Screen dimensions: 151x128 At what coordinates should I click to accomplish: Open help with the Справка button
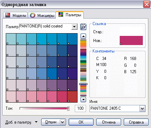click(x=136, y=122)
